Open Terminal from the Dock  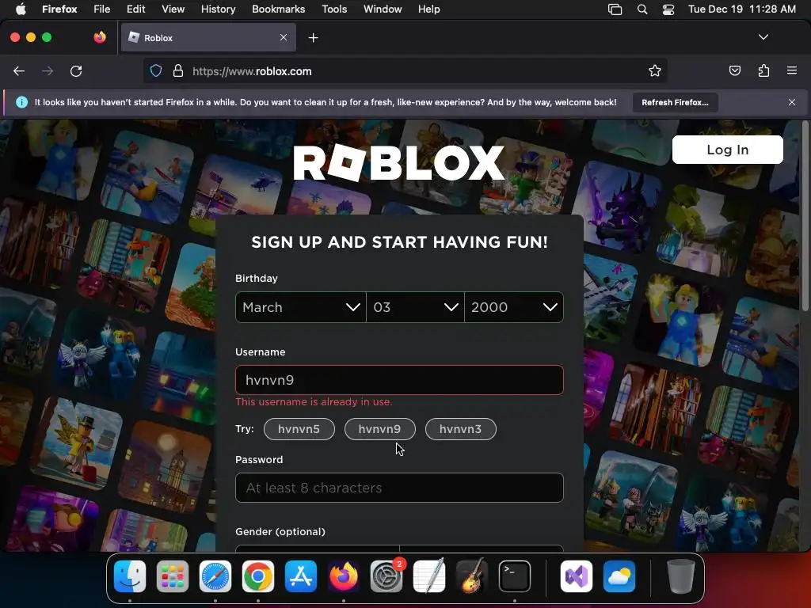pos(515,576)
